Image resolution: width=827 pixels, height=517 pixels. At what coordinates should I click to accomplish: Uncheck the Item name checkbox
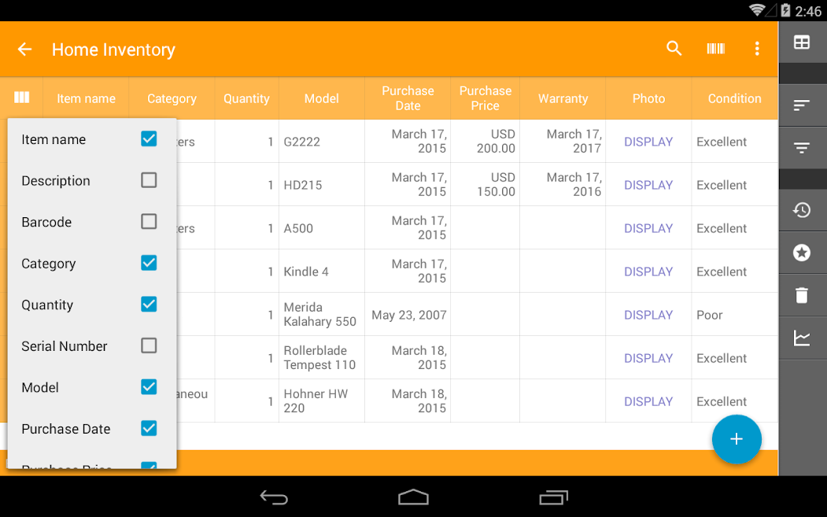[149, 138]
